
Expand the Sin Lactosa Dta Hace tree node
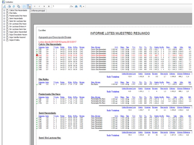(4, 24)
